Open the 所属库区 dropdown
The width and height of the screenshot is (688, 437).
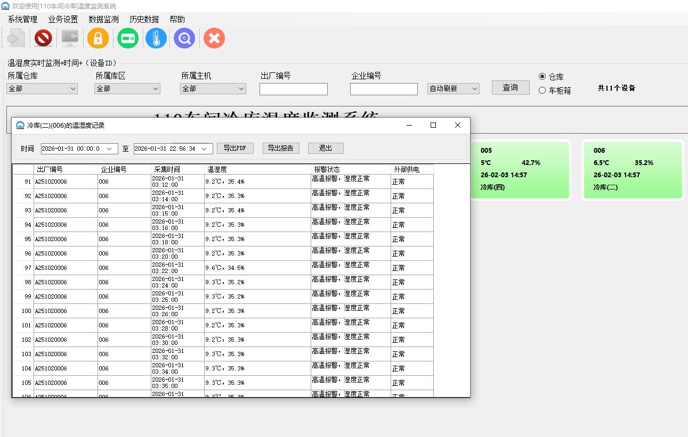(127, 89)
